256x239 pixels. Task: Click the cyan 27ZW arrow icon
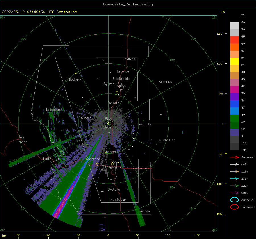pos(234,179)
